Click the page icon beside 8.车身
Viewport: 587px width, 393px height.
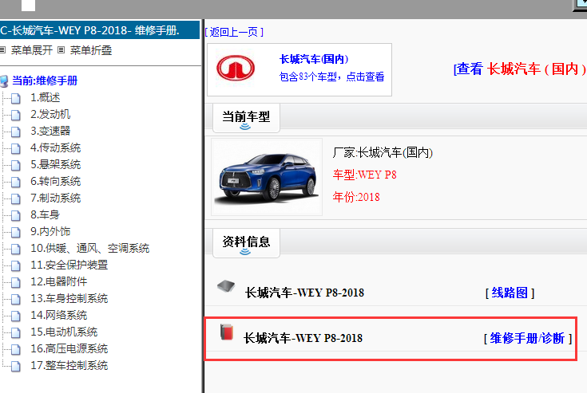16,215
